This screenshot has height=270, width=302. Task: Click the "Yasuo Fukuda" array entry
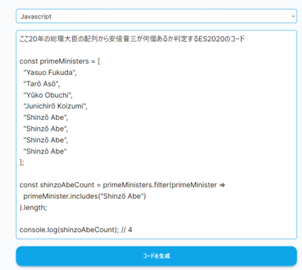50,72
